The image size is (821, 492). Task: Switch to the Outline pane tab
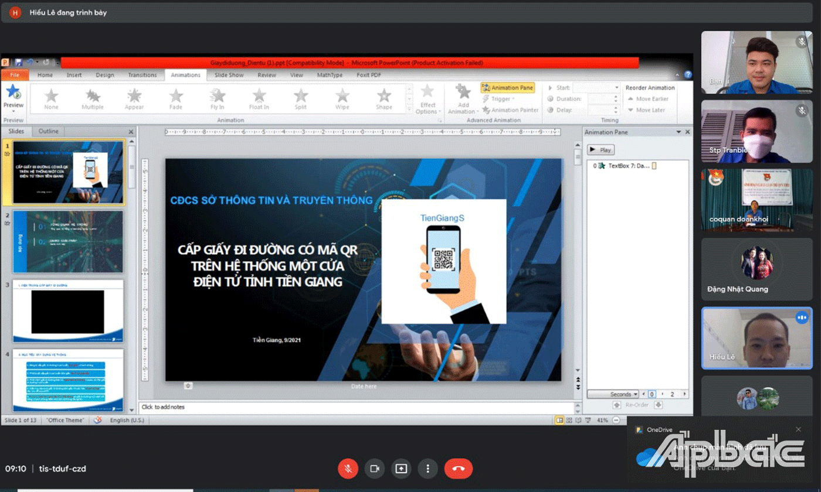pos(48,131)
